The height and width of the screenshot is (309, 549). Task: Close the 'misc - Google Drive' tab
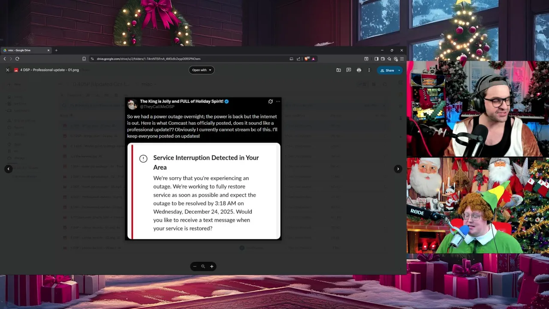pos(48,50)
